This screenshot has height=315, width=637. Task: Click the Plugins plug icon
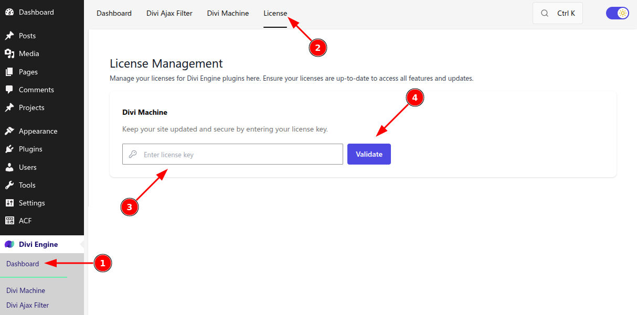9,149
